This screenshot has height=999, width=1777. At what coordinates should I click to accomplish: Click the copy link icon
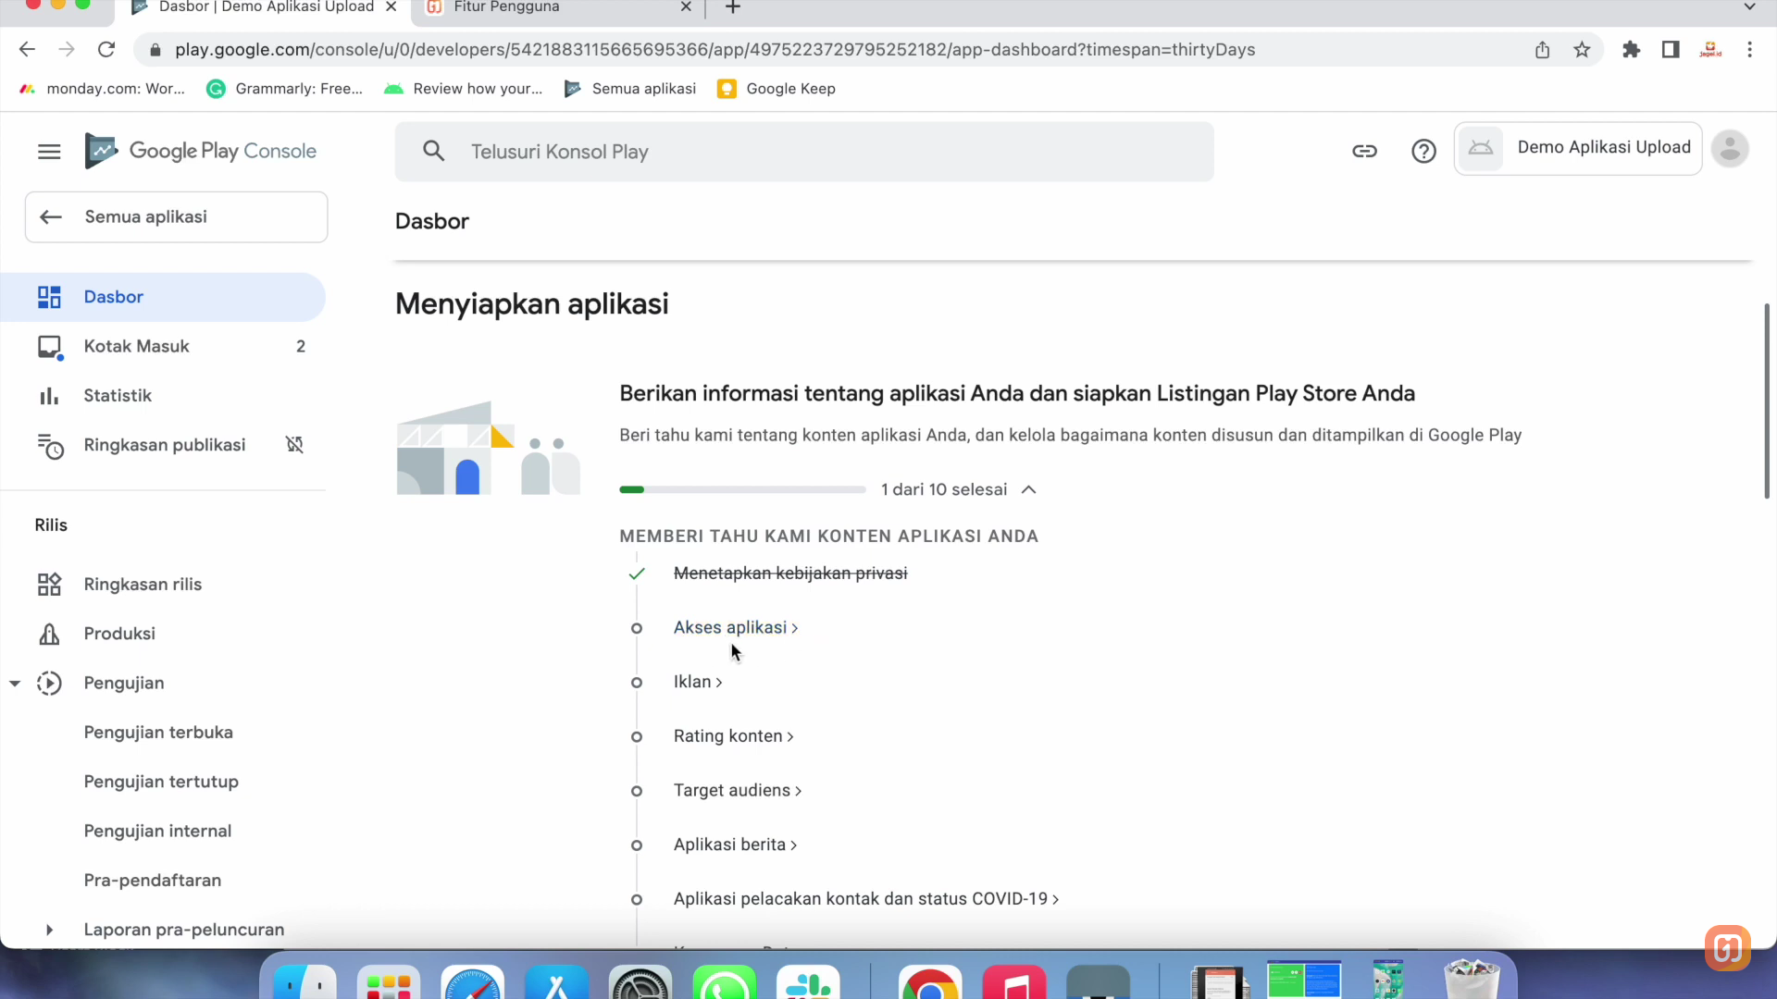1364,151
